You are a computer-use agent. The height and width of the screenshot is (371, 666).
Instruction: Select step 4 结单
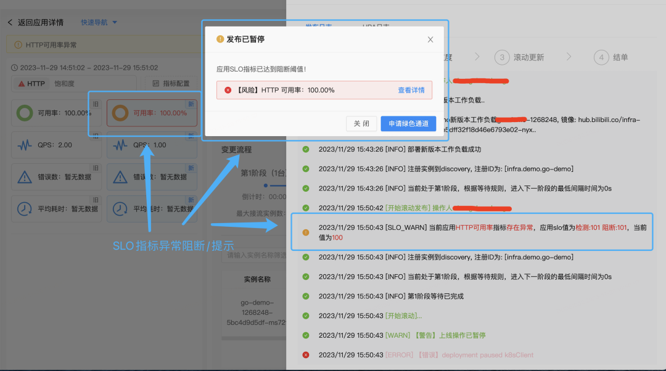[610, 57]
